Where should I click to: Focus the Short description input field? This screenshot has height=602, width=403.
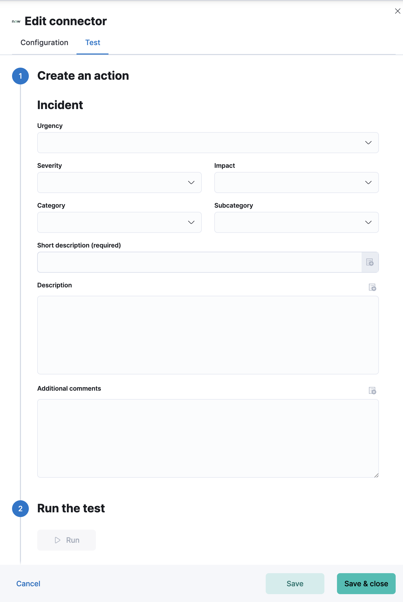coord(199,262)
